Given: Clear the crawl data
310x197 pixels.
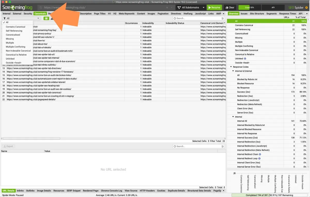Looking at the screenshot, I should click(230, 7).
